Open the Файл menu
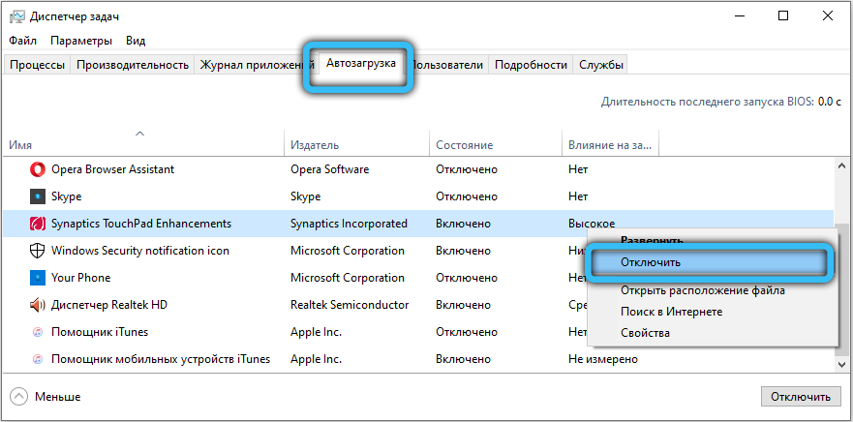 [x=22, y=41]
